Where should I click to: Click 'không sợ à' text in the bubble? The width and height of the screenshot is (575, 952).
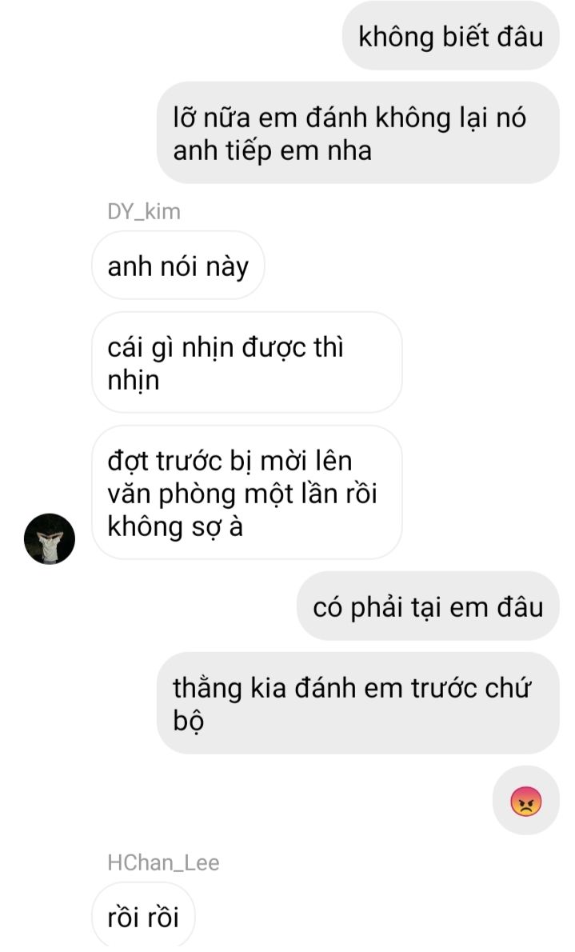pyautogui.click(x=175, y=526)
